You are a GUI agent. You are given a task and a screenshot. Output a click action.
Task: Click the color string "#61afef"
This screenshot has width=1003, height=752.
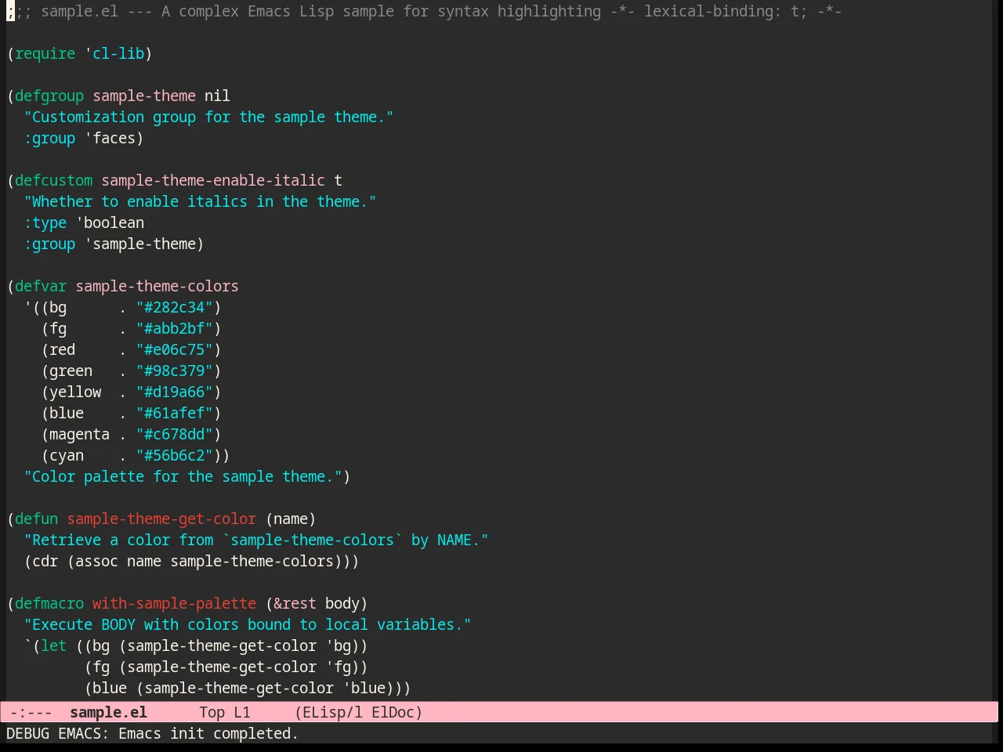pyautogui.click(x=174, y=413)
